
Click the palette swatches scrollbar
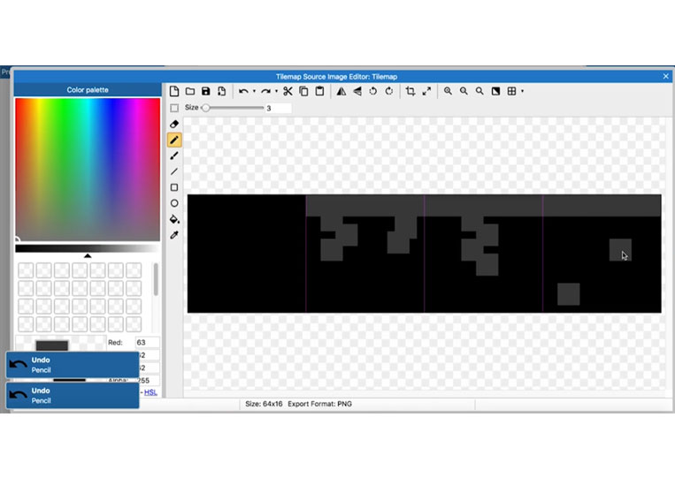pos(156,279)
